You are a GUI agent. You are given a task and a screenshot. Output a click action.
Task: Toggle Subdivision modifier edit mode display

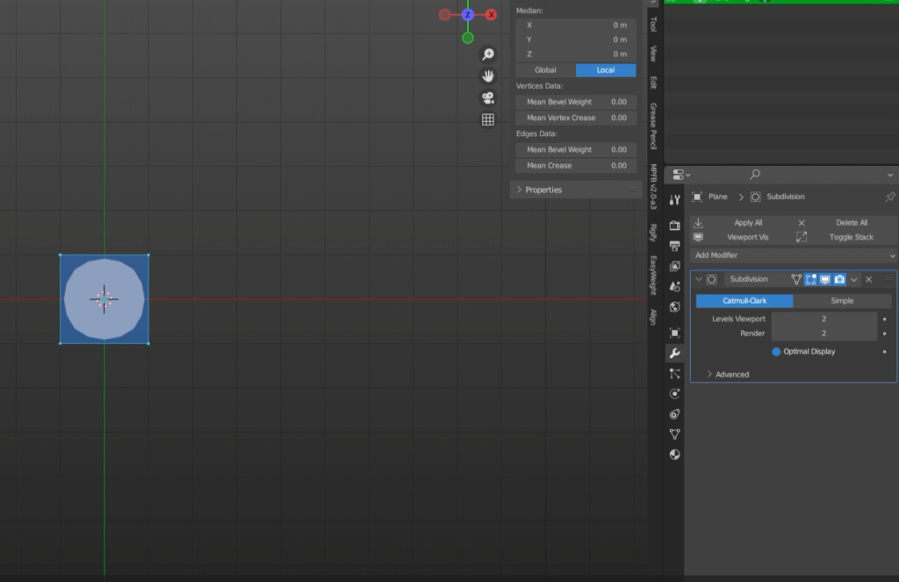point(810,279)
